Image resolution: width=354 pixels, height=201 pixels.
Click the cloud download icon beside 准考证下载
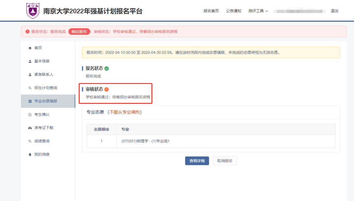coord(30,128)
